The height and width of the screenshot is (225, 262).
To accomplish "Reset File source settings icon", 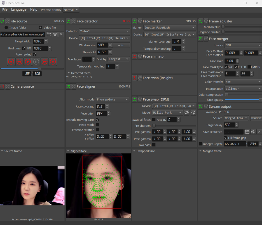I will click(8, 21).
